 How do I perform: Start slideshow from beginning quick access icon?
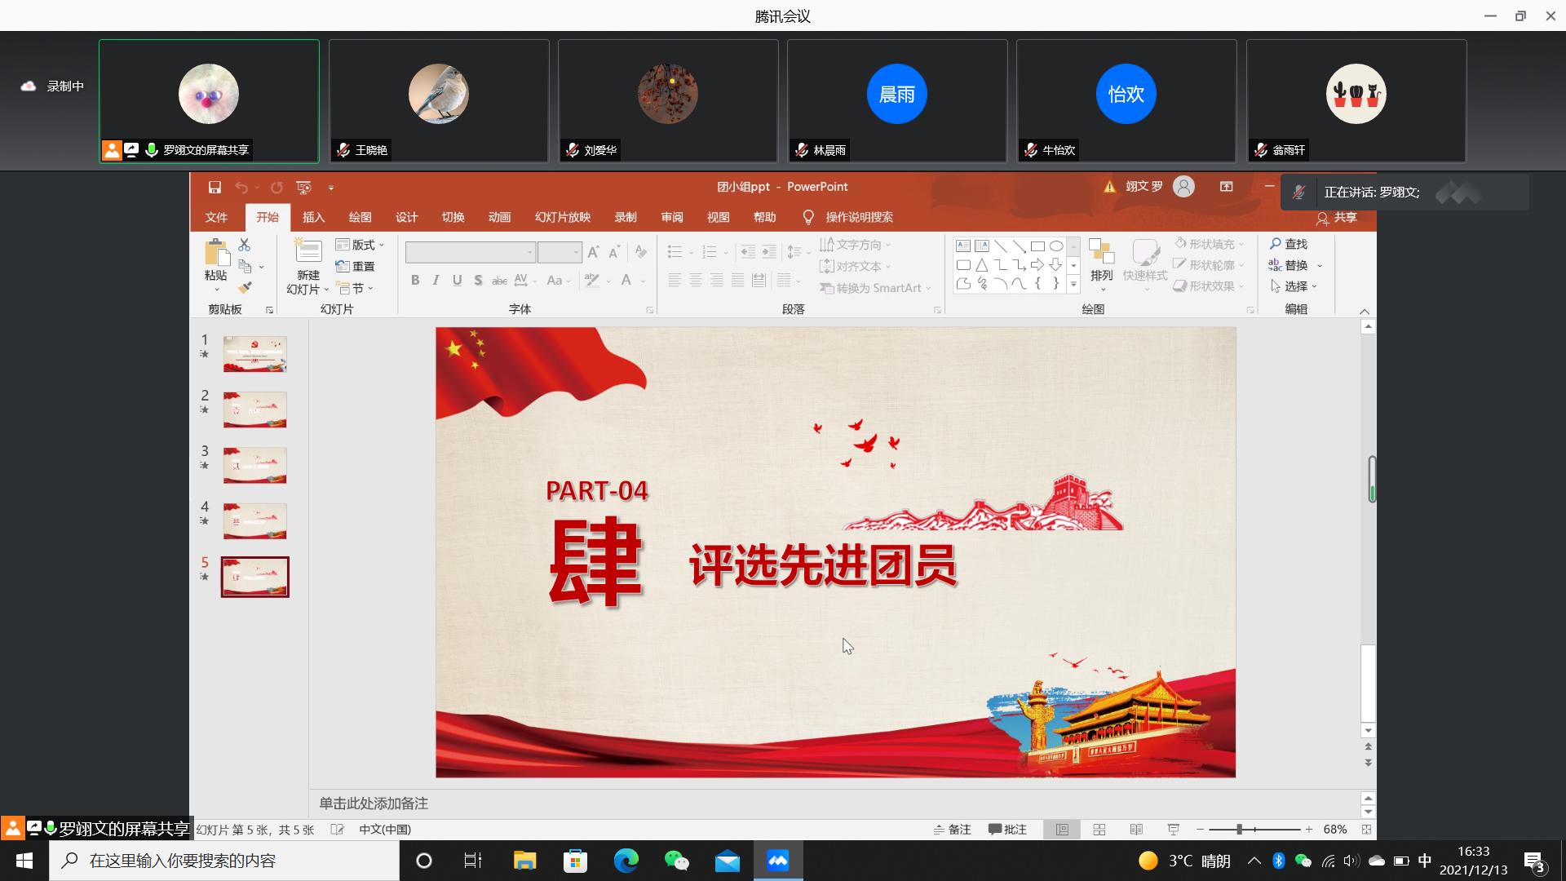pos(304,188)
